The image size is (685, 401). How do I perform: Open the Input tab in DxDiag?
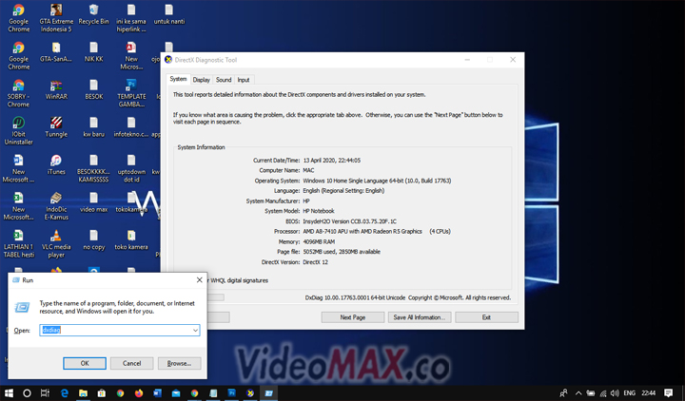tap(244, 80)
